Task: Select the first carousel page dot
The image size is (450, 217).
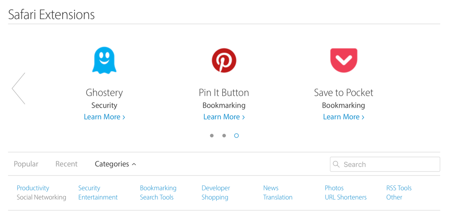Action: click(212, 136)
